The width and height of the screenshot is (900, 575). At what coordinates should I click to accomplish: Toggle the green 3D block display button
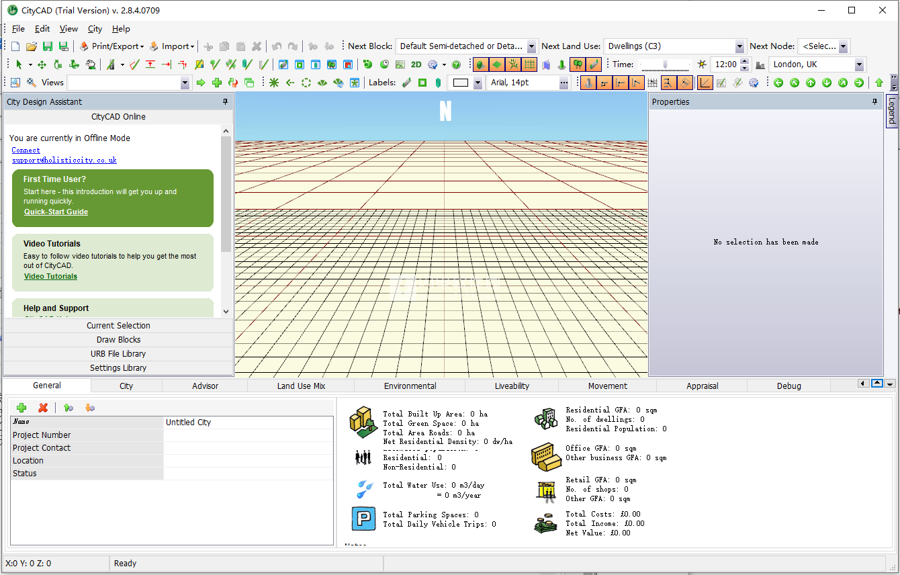point(481,64)
